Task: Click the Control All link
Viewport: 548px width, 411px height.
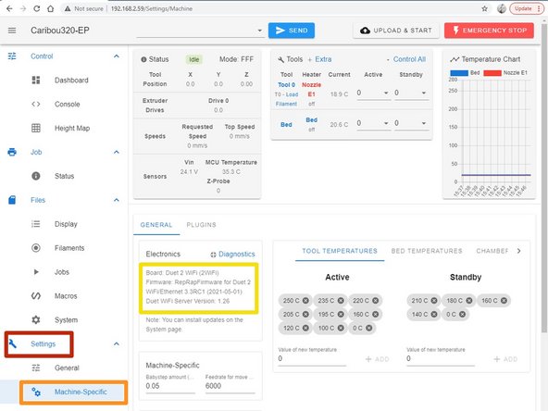Action: pyautogui.click(x=409, y=59)
